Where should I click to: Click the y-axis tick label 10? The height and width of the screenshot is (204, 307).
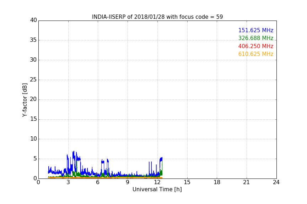click(33, 139)
